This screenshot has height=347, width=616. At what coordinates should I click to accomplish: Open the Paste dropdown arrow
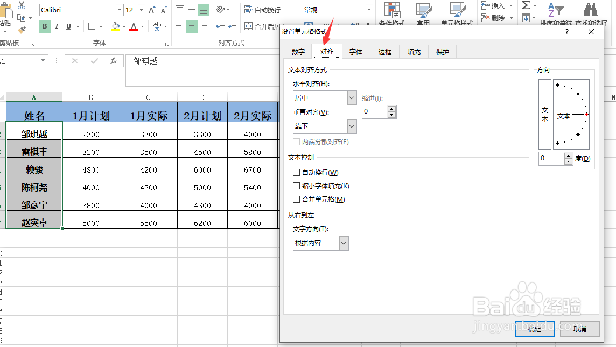[5, 32]
